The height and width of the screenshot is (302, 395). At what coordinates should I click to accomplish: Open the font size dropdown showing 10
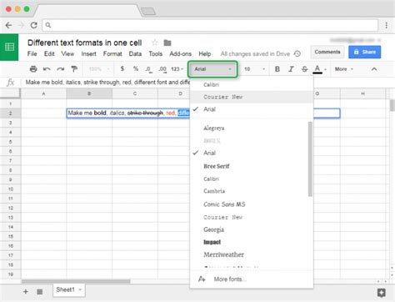pyautogui.click(x=254, y=69)
